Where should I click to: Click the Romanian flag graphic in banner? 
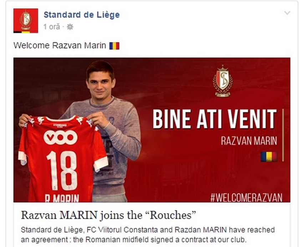click(x=269, y=157)
